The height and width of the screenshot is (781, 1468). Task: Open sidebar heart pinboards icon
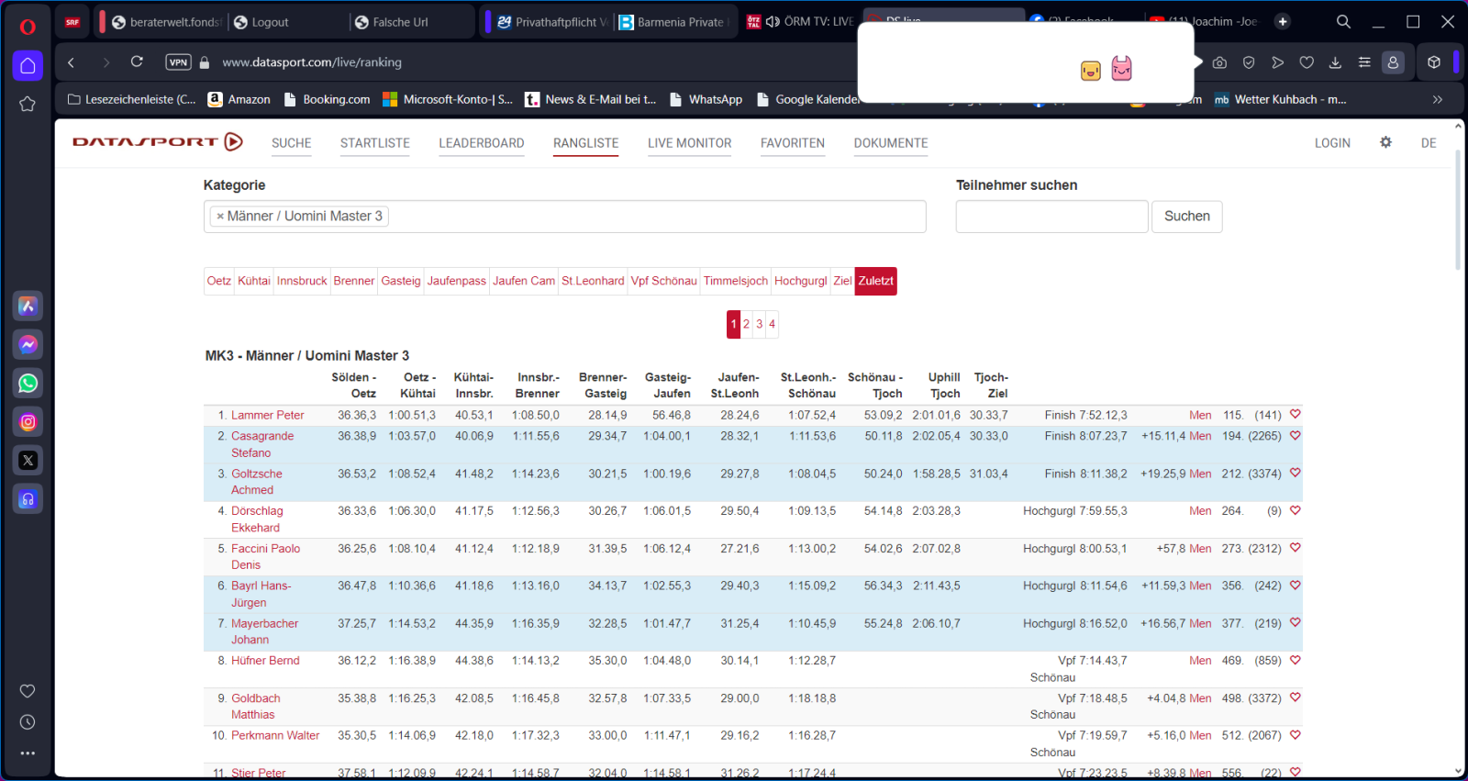click(28, 691)
